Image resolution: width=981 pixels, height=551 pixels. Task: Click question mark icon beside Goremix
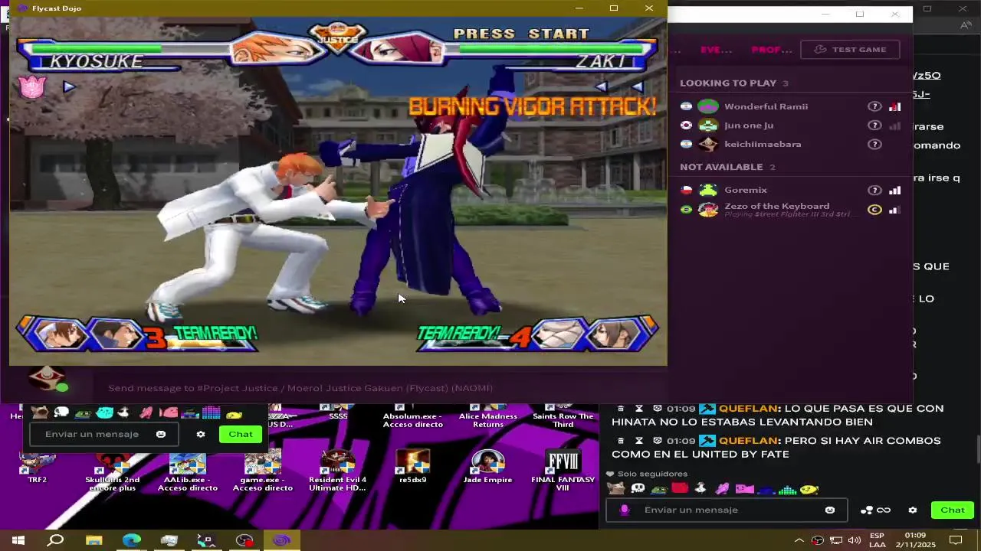click(x=874, y=190)
